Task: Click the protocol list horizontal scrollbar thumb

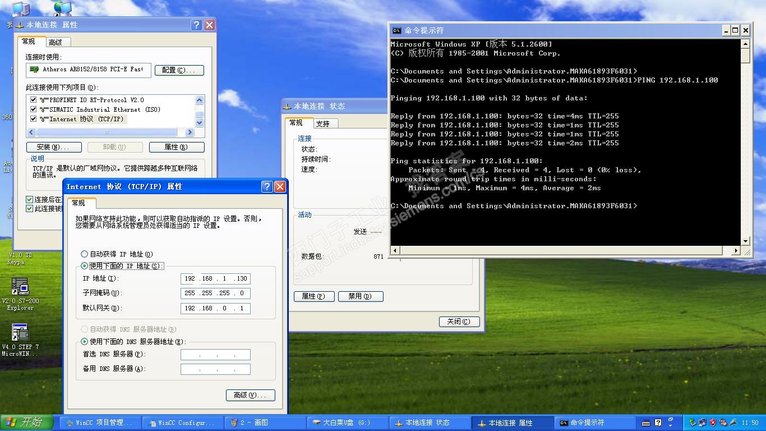Action: click(107, 132)
